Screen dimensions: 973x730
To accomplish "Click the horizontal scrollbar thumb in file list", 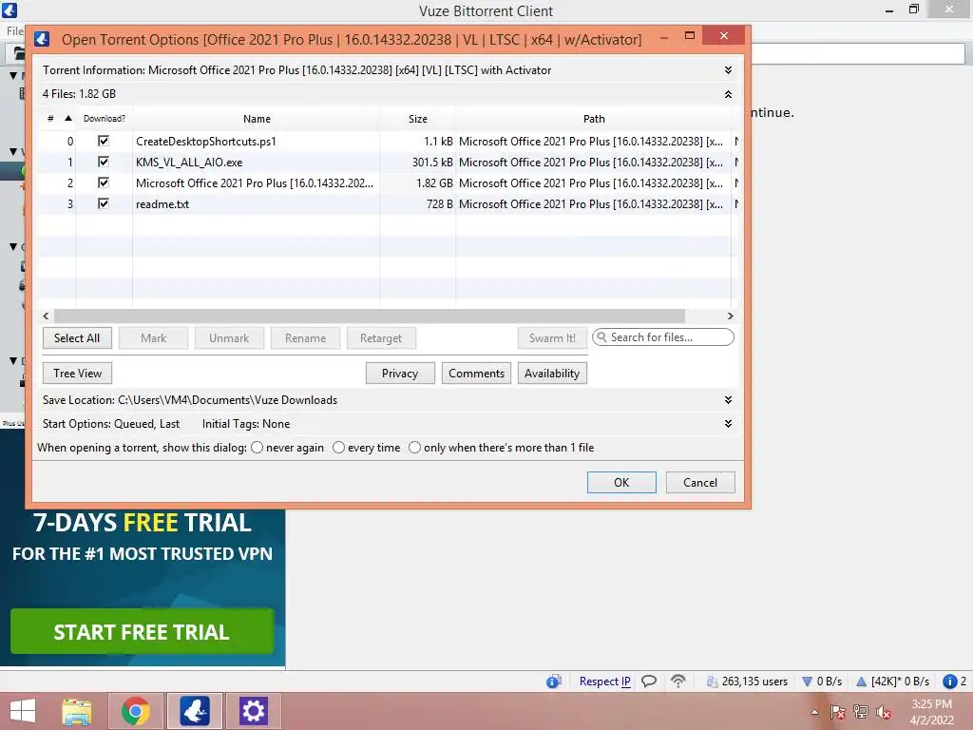I will (x=370, y=316).
